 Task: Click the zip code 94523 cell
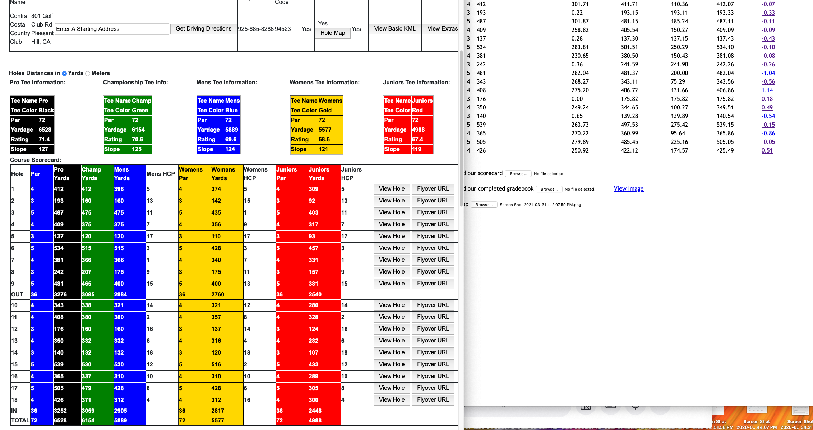287,29
